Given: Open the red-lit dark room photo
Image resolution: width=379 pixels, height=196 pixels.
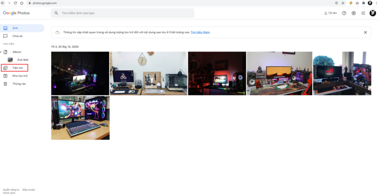Looking at the screenshot, I should click(x=217, y=74).
